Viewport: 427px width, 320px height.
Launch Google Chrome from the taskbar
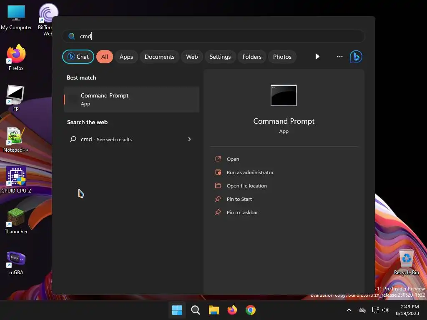(x=251, y=310)
